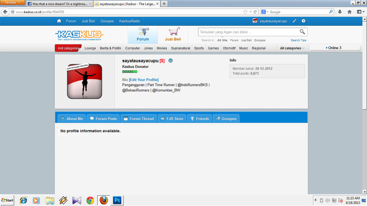Open Photoshop from the taskbar
This screenshot has height=206, width=367.
click(x=117, y=200)
